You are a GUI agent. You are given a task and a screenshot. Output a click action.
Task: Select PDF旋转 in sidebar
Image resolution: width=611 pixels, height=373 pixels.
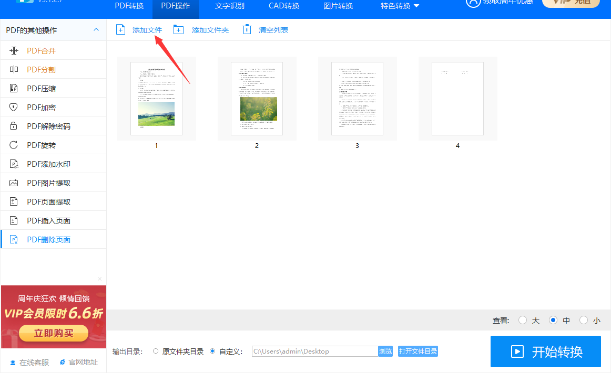[x=54, y=145]
